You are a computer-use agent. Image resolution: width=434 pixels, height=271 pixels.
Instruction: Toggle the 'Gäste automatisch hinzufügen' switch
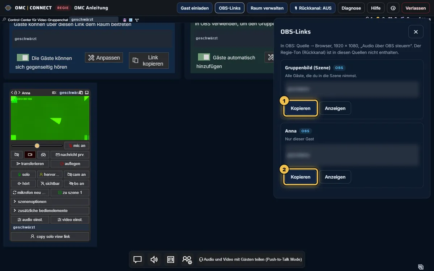[204, 57]
